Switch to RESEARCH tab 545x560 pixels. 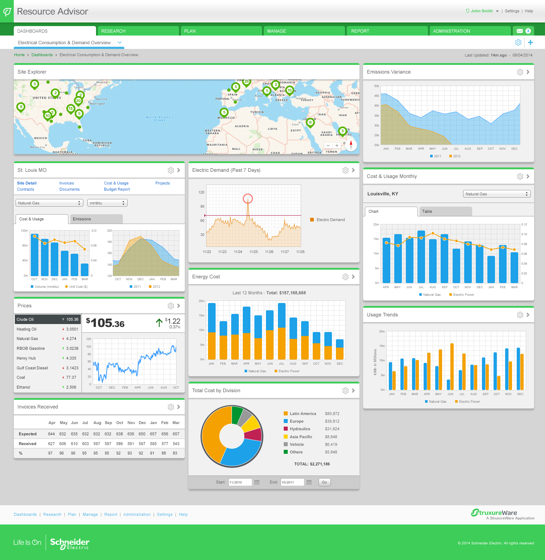pyautogui.click(x=138, y=31)
